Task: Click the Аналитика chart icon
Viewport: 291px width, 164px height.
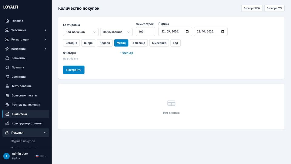Action: pos(7,114)
